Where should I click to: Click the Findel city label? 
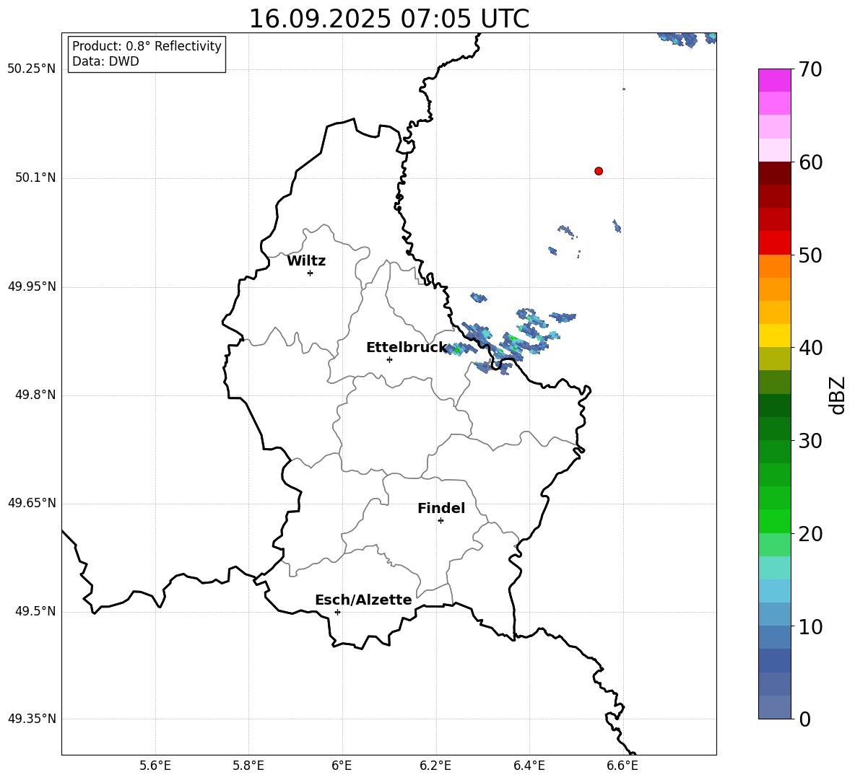[x=441, y=508]
